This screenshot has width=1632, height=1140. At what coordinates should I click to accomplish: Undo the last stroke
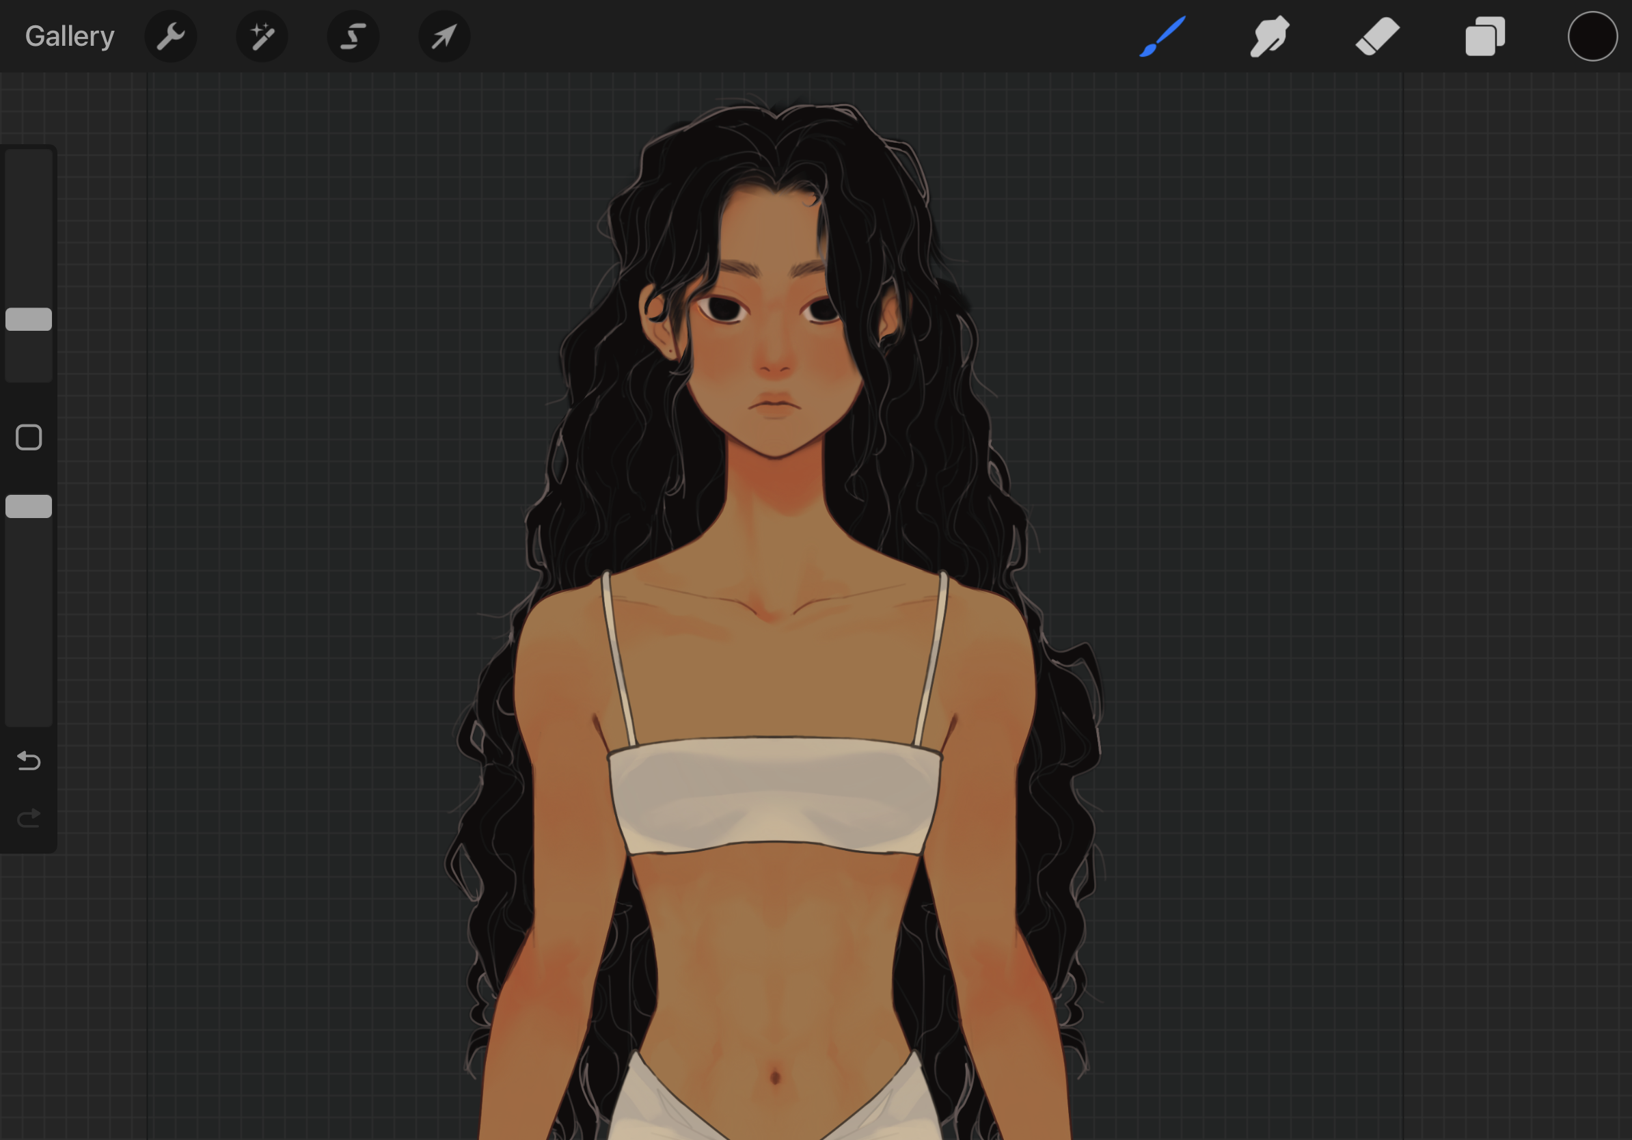click(29, 761)
